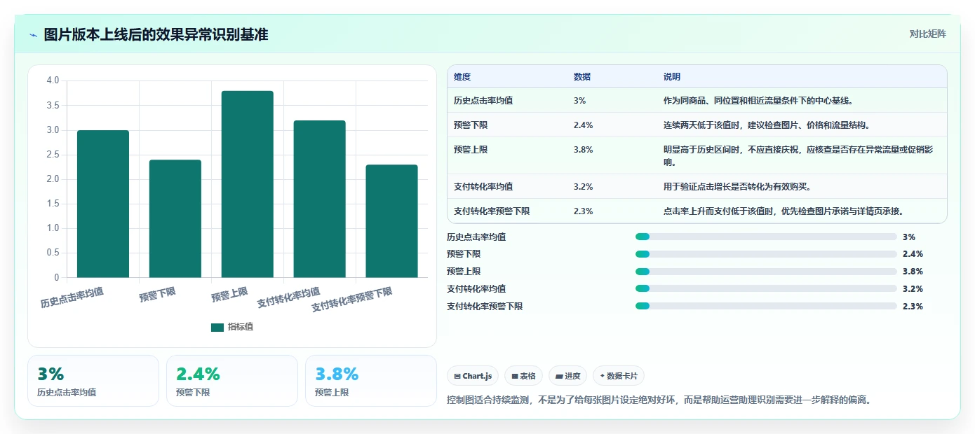The image size is (975, 434).
Task: Click the 历史点击率均值 chart bar
Action: (x=103, y=204)
